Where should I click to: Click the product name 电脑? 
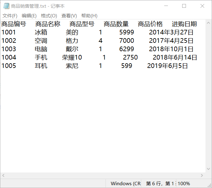click(x=41, y=49)
